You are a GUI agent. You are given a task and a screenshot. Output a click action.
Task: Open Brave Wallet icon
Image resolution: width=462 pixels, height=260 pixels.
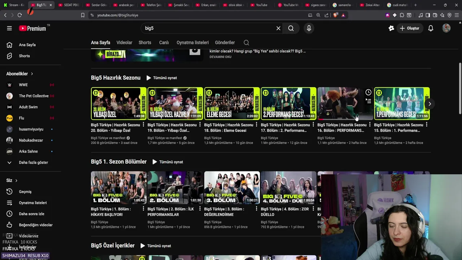[435, 15]
